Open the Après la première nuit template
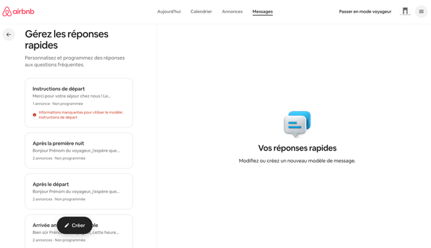 pyautogui.click(x=79, y=151)
